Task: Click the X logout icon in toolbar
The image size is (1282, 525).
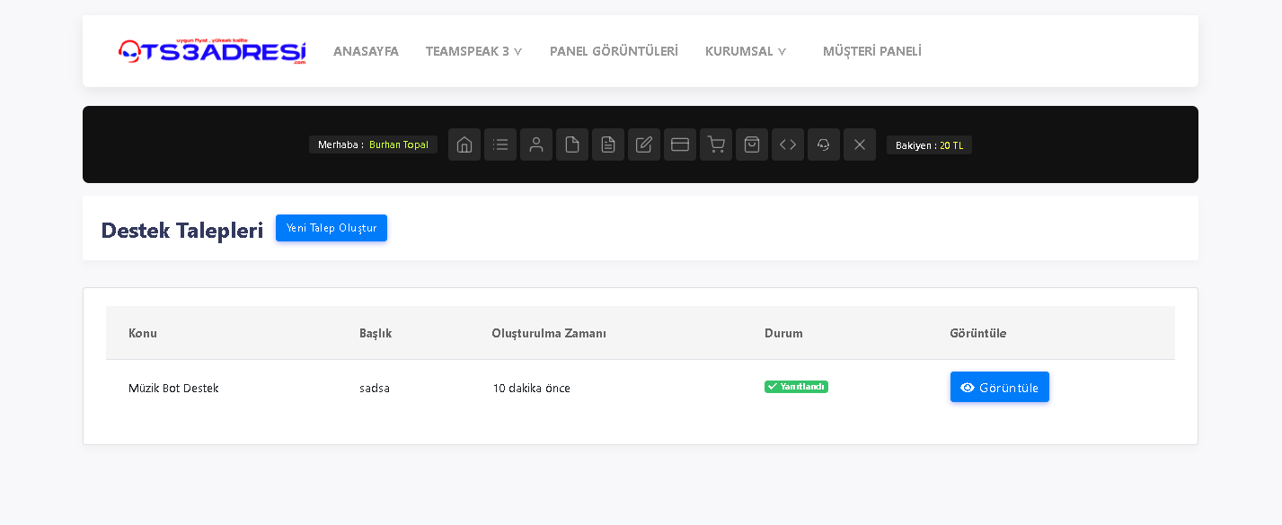Action: 860,144
